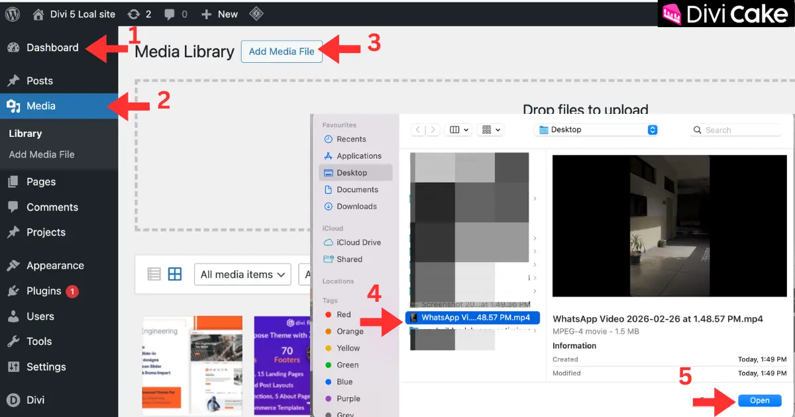Go back in the file dialog
This screenshot has width=795, height=417.
(417, 130)
